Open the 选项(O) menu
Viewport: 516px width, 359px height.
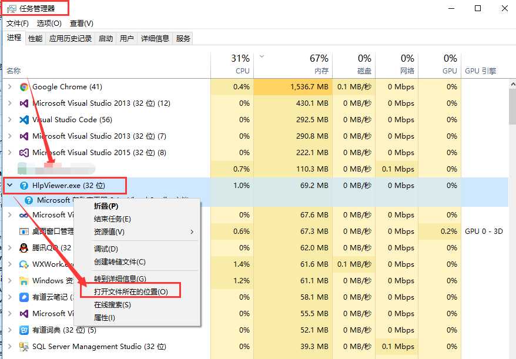click(49, 24)
